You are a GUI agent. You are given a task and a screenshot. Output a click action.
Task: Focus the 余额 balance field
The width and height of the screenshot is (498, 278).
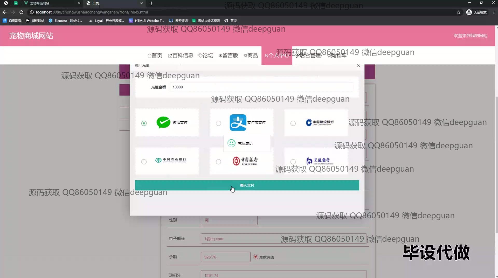(x=226, y=257)
